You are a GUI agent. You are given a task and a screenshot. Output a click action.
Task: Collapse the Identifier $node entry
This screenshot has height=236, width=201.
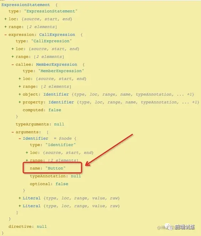click(20, 138)
